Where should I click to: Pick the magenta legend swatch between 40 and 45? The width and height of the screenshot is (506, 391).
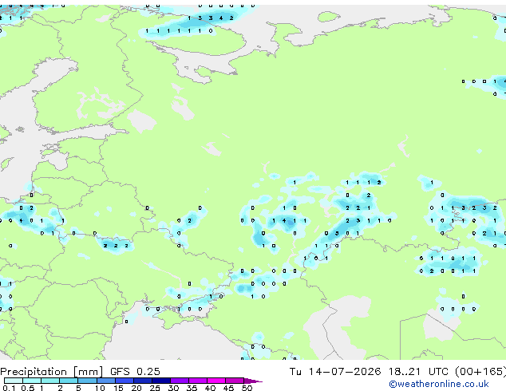pos(216,381)
